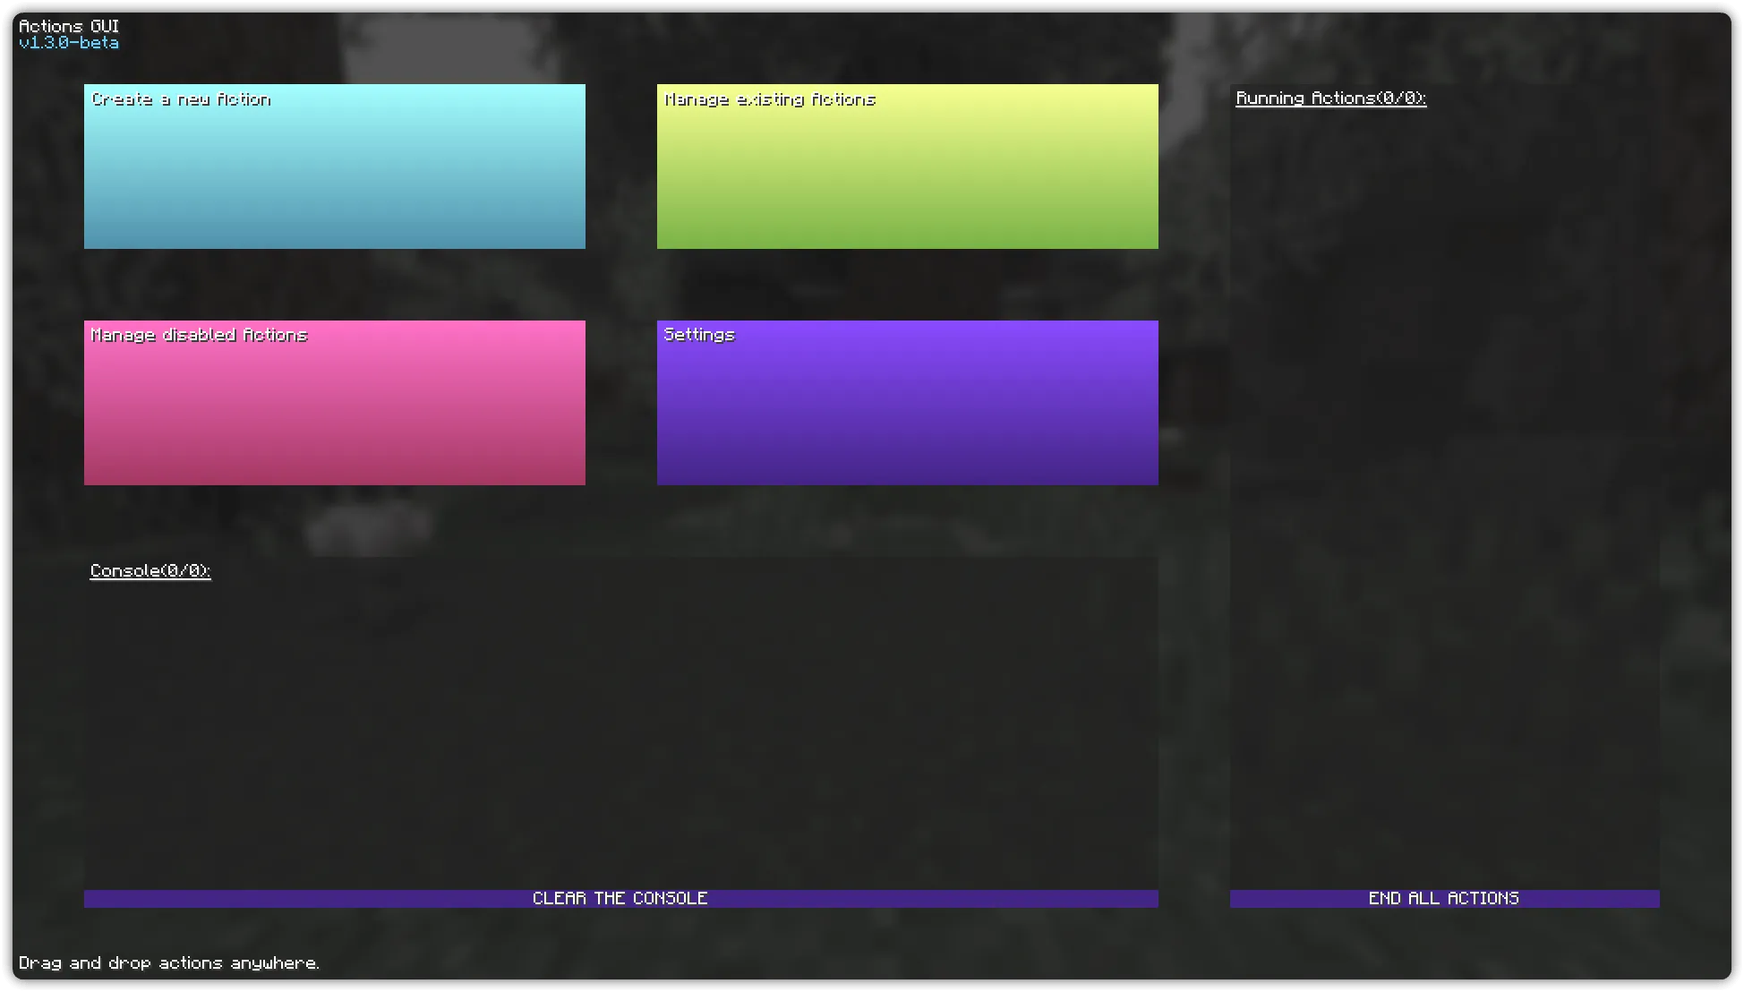Screen dimensions: 1744x992
Task: Click the pink Manage disabled Actions tile
Action: tap(334, 402)
